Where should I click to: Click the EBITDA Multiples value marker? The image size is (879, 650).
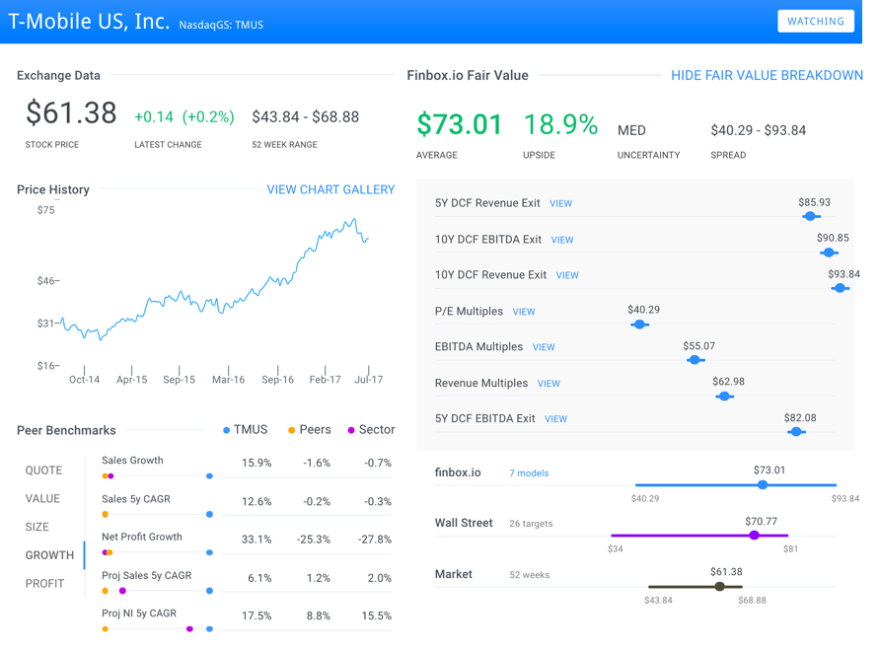[x=696, y=360]
